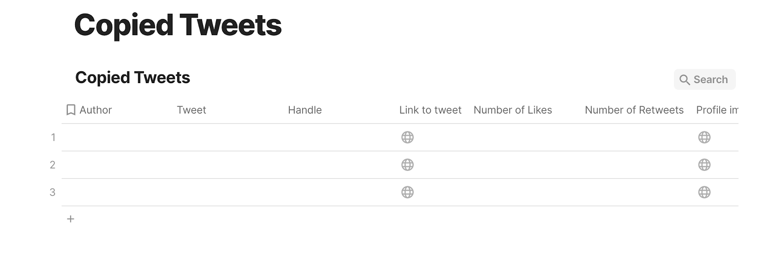The width and height of the screenshot is (760, 256).
Task: Select row number 1
Action: (x=53, y=137)
